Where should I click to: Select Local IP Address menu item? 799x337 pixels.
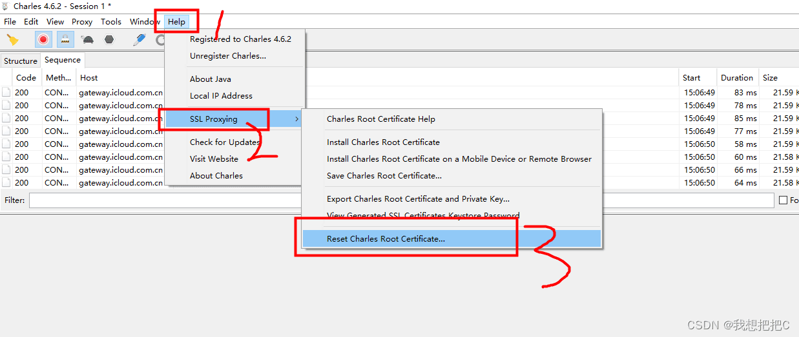221,95
